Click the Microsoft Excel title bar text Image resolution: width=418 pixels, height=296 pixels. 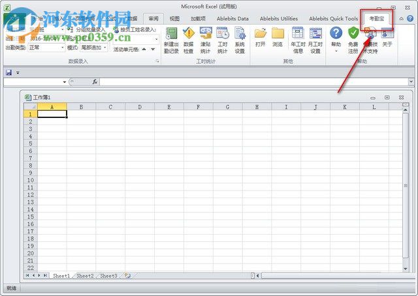tap(209, 7)
